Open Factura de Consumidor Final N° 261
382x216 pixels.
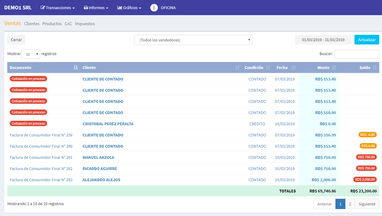41,157
